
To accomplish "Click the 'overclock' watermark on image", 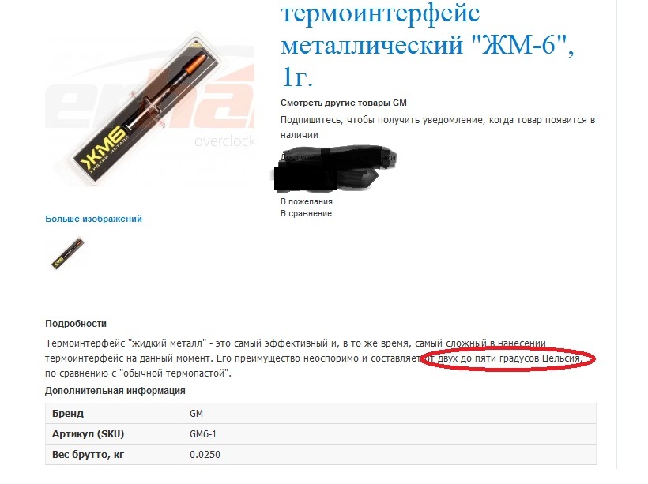I will point(224,141).
